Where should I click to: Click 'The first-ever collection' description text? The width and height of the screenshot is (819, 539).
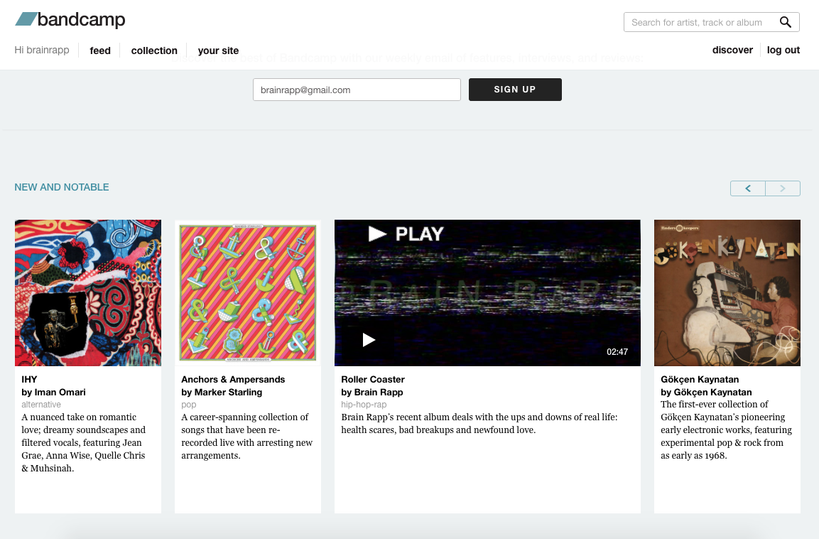726,429
